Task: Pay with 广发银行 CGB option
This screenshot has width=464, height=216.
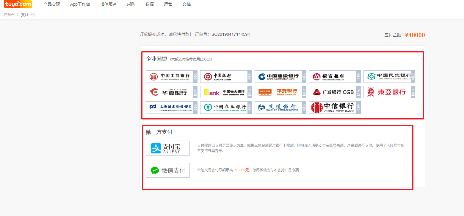Action: click(335, 92)
